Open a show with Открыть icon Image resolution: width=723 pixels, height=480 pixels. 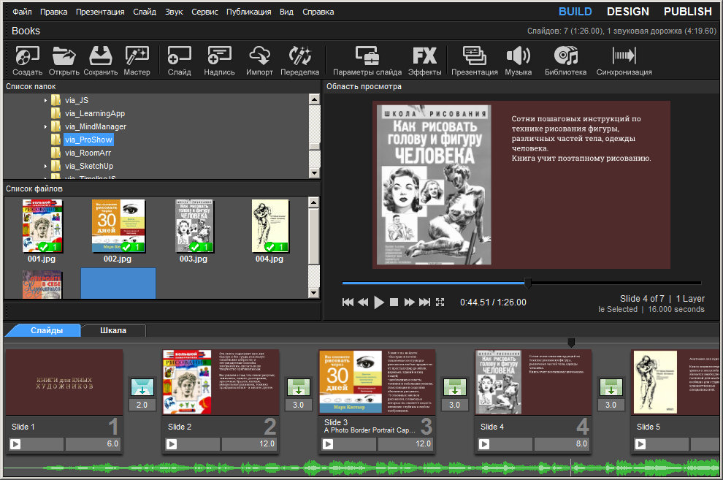(64, 56)
